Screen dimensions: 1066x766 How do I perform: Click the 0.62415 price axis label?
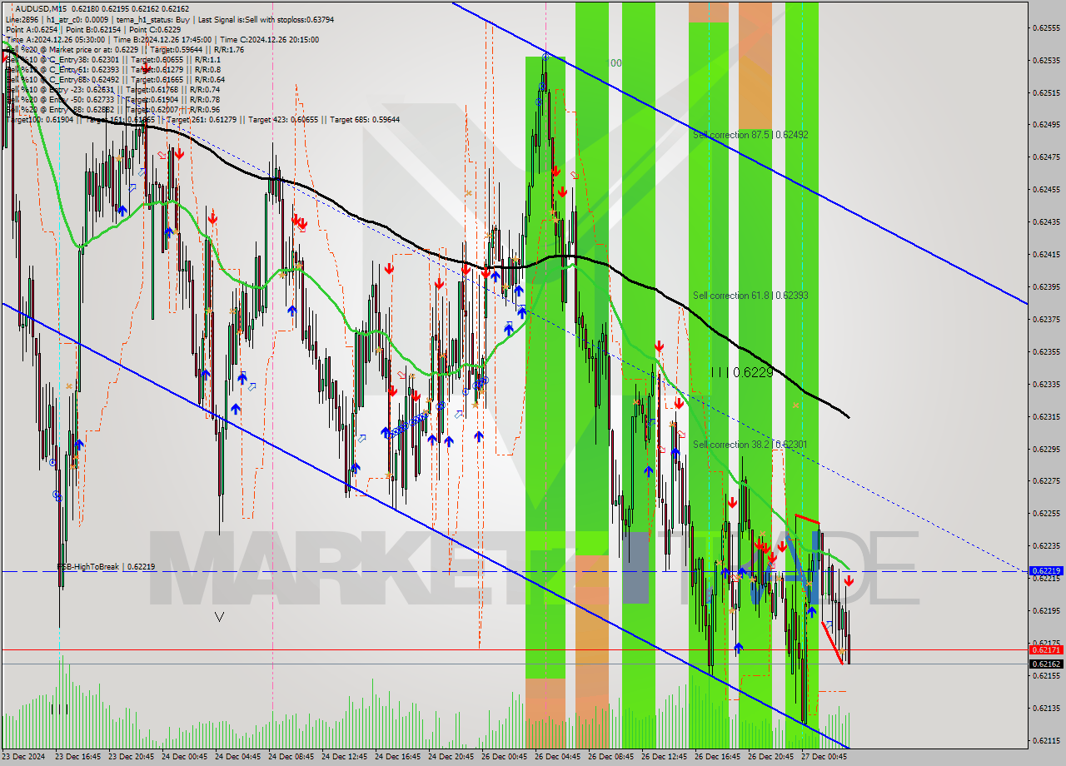(1046, 255)
